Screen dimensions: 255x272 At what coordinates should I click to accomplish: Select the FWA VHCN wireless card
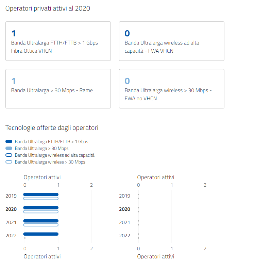coord(171,41)
